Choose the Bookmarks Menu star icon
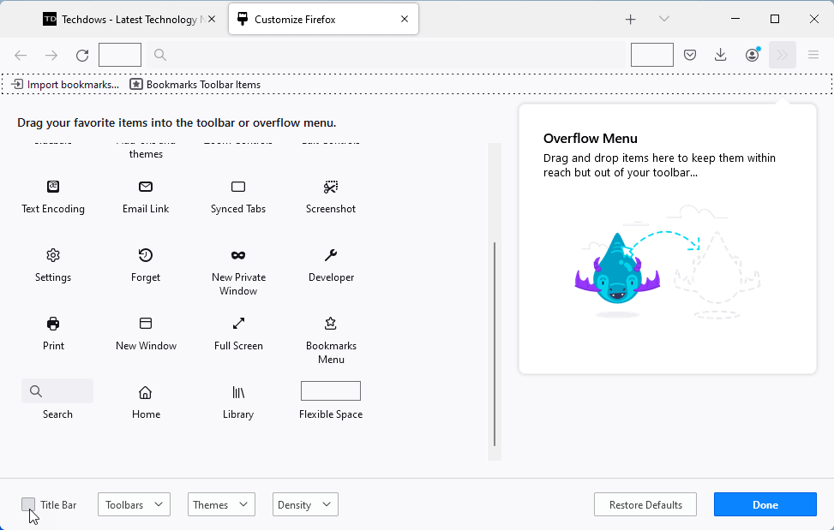This screenshot has width=834, height=530. click(331, 324)
